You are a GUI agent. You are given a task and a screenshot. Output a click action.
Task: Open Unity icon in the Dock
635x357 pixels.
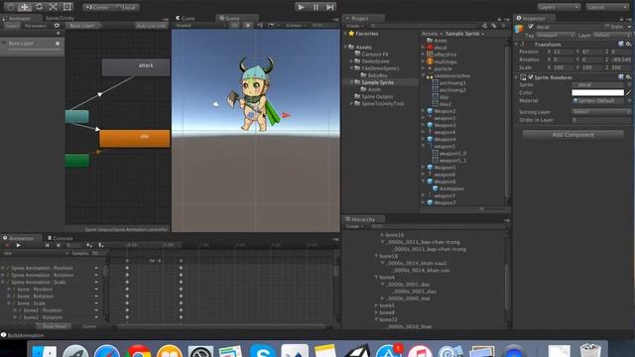356,350
